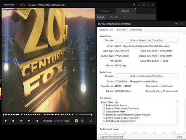Minimize the PotPlayer window

[x=139, y=5]
